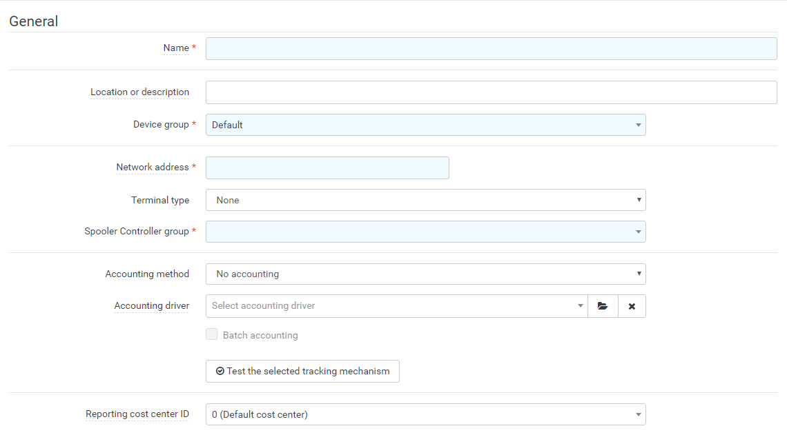Open the accounting driver folder browse icon

point(603,306)
